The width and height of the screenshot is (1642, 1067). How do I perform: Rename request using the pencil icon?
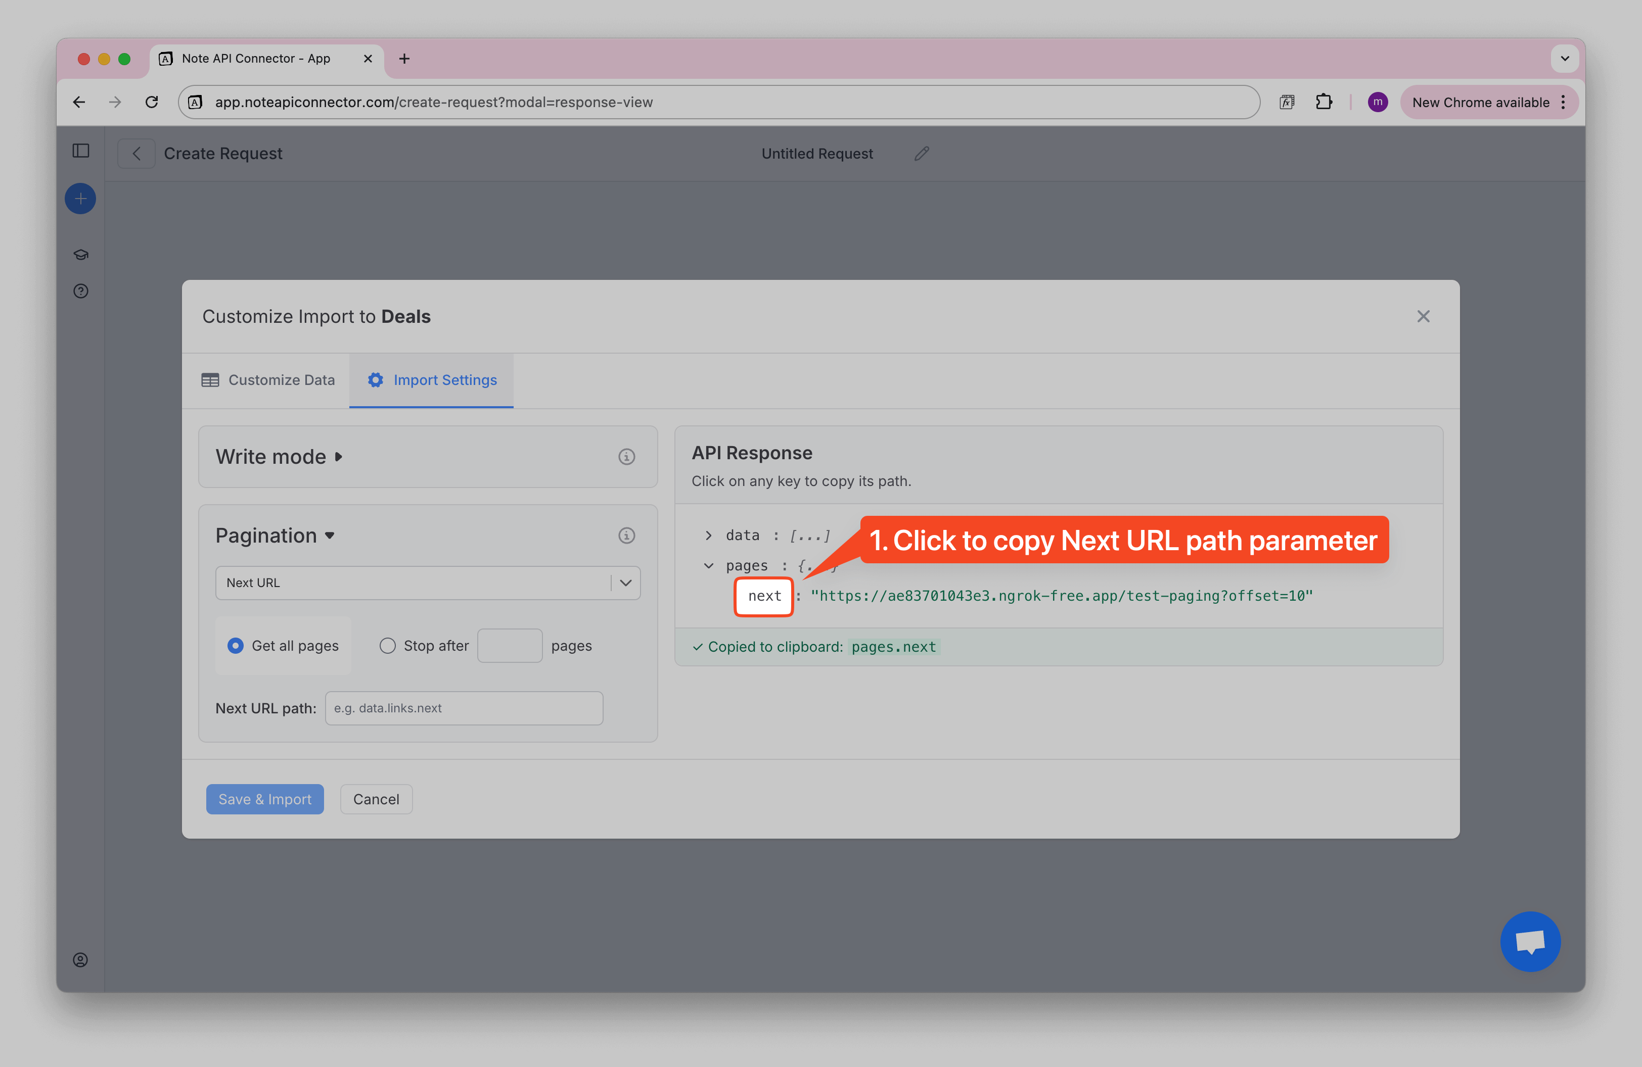[922, 153]
